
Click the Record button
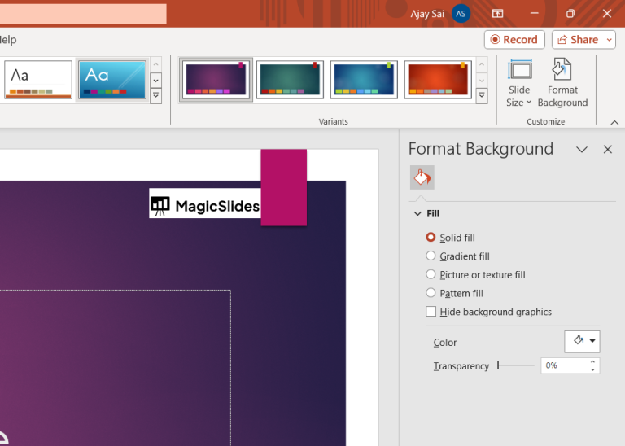pos(514,39)
